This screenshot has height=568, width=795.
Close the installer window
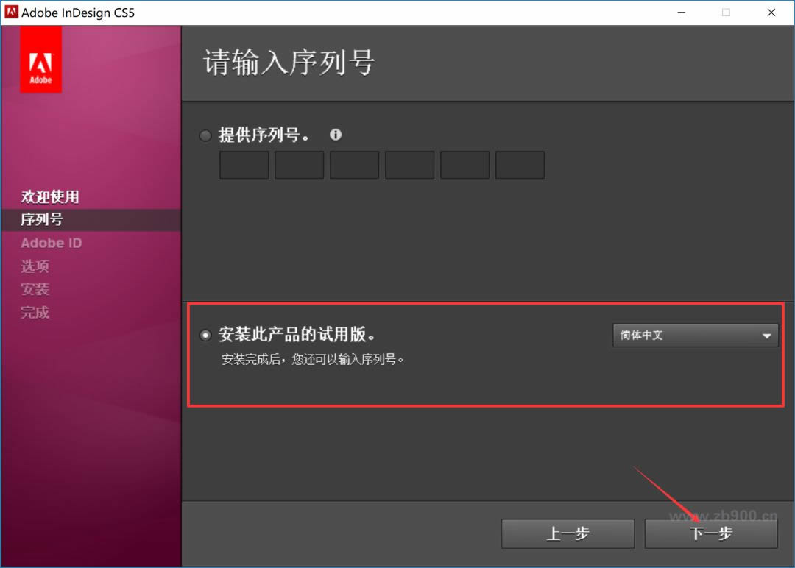coord(771,13)
